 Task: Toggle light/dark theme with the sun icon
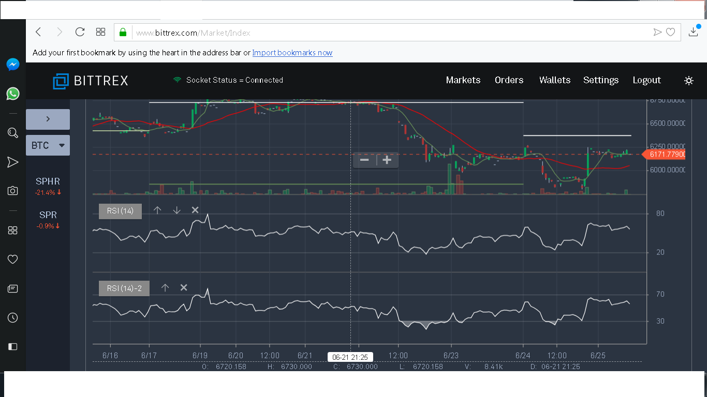688,81
